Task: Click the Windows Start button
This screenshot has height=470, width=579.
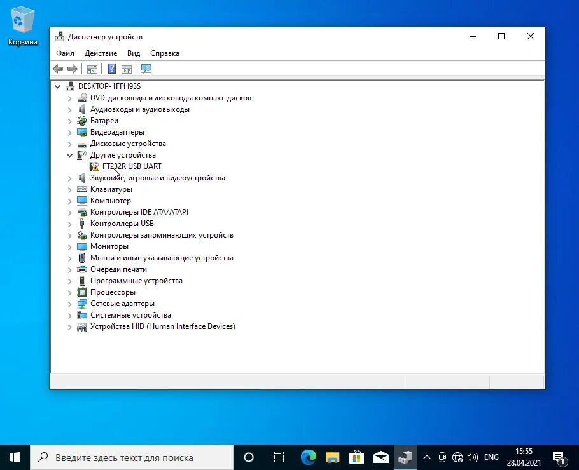Action: [x=15, y=457]
